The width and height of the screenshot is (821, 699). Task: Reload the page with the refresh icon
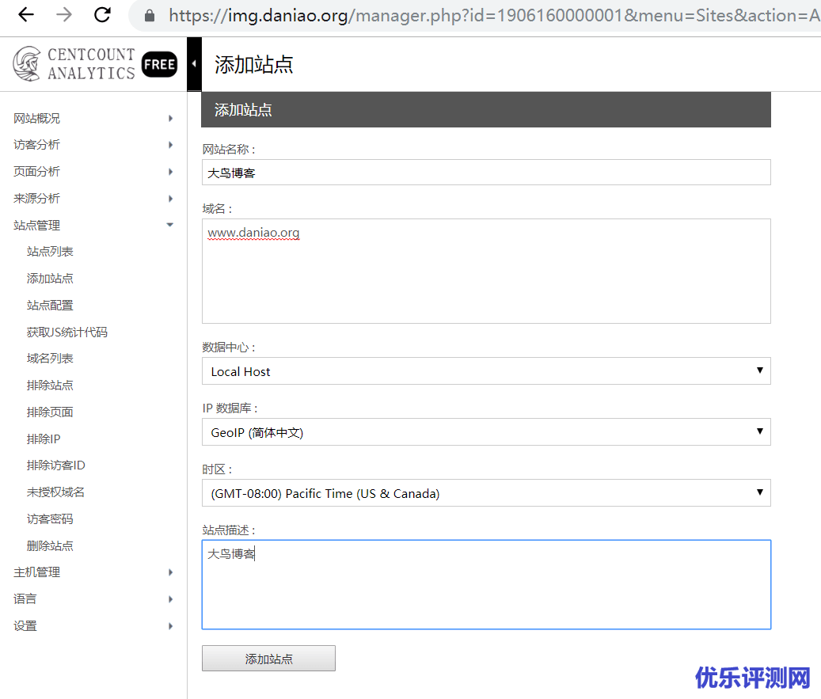point(102,15)
